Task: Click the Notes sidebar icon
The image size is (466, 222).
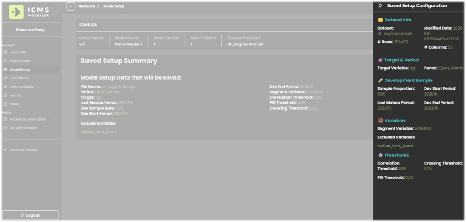Action: (5, 104)
